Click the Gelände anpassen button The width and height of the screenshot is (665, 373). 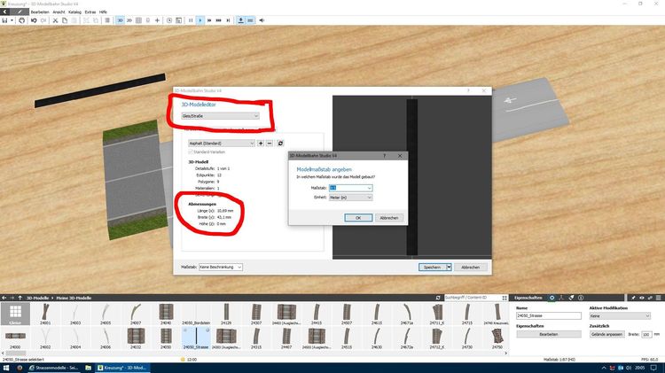point(606,334)
